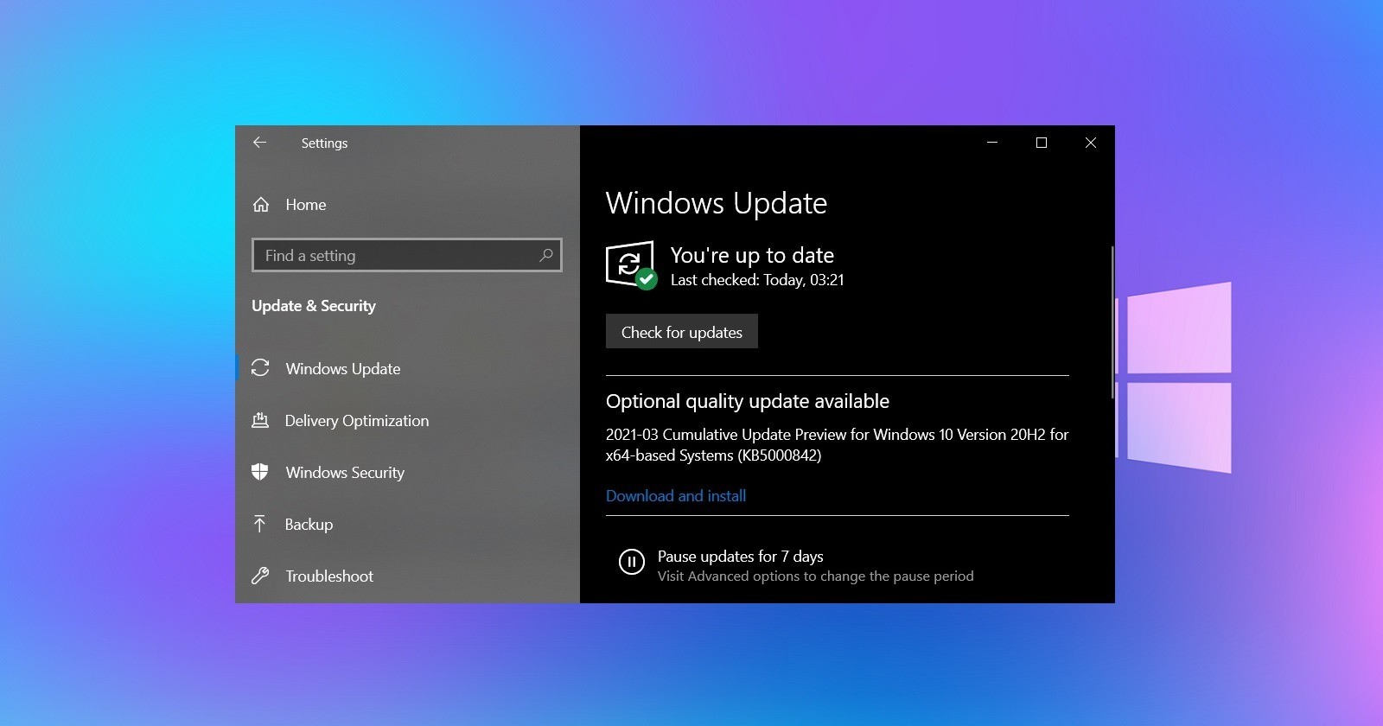Click the Check for updates button

682,332
